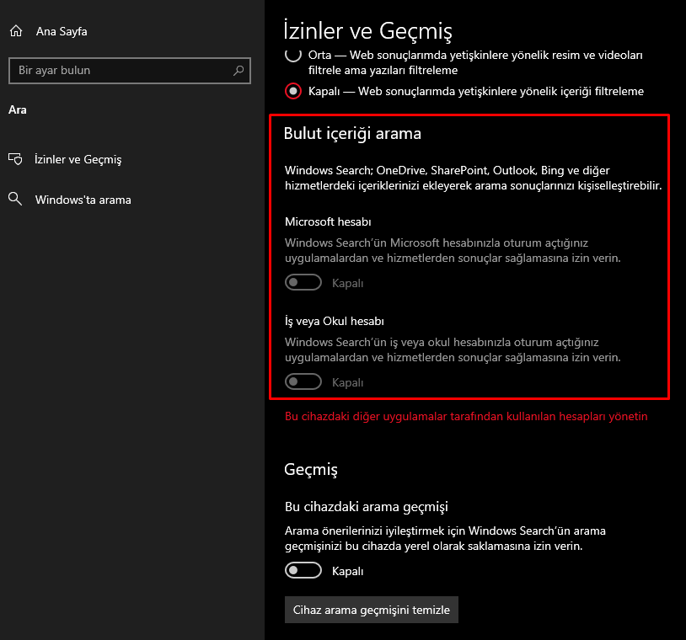Click the İzinler ve Geçmiş sidebar icon
Image resolution: width=686 pixels, height=640 pixels.
(15, 159)
